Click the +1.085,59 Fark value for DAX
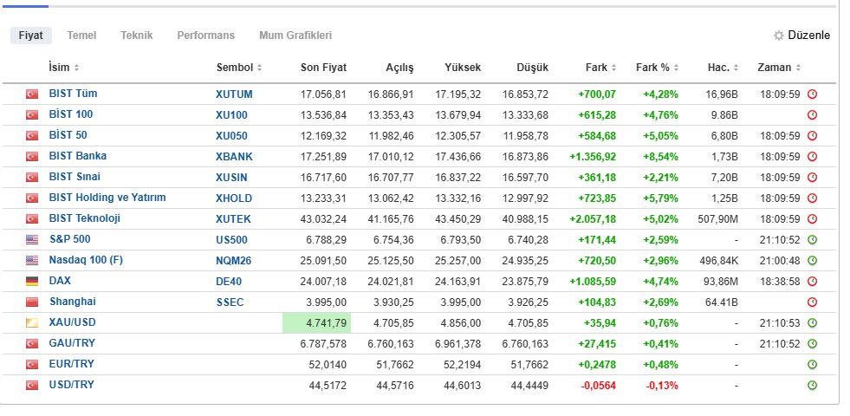 (x=593, y=282)
